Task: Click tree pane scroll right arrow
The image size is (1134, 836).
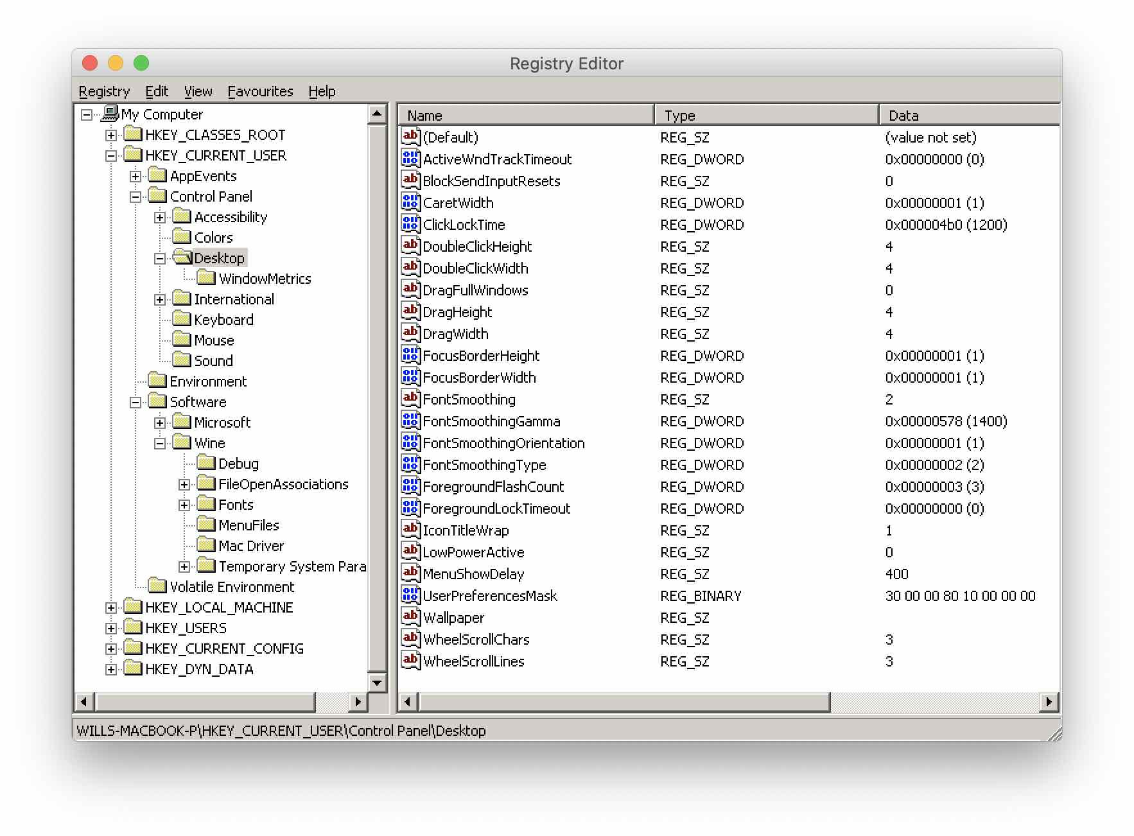Action: [358, 702]
